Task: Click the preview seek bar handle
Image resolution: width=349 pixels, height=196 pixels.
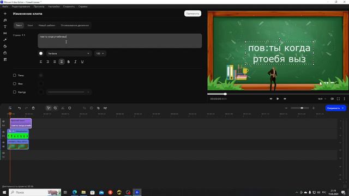Action: pyautogui.click(x=225, y=94)
